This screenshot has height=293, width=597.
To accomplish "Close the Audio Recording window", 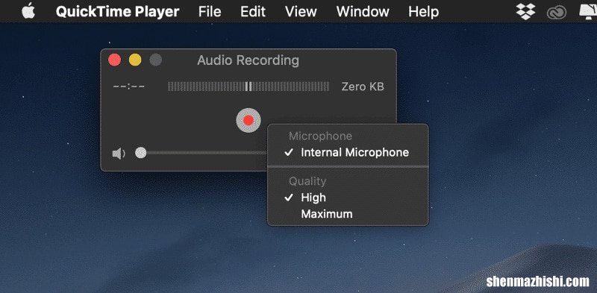I will pos(115,60).
